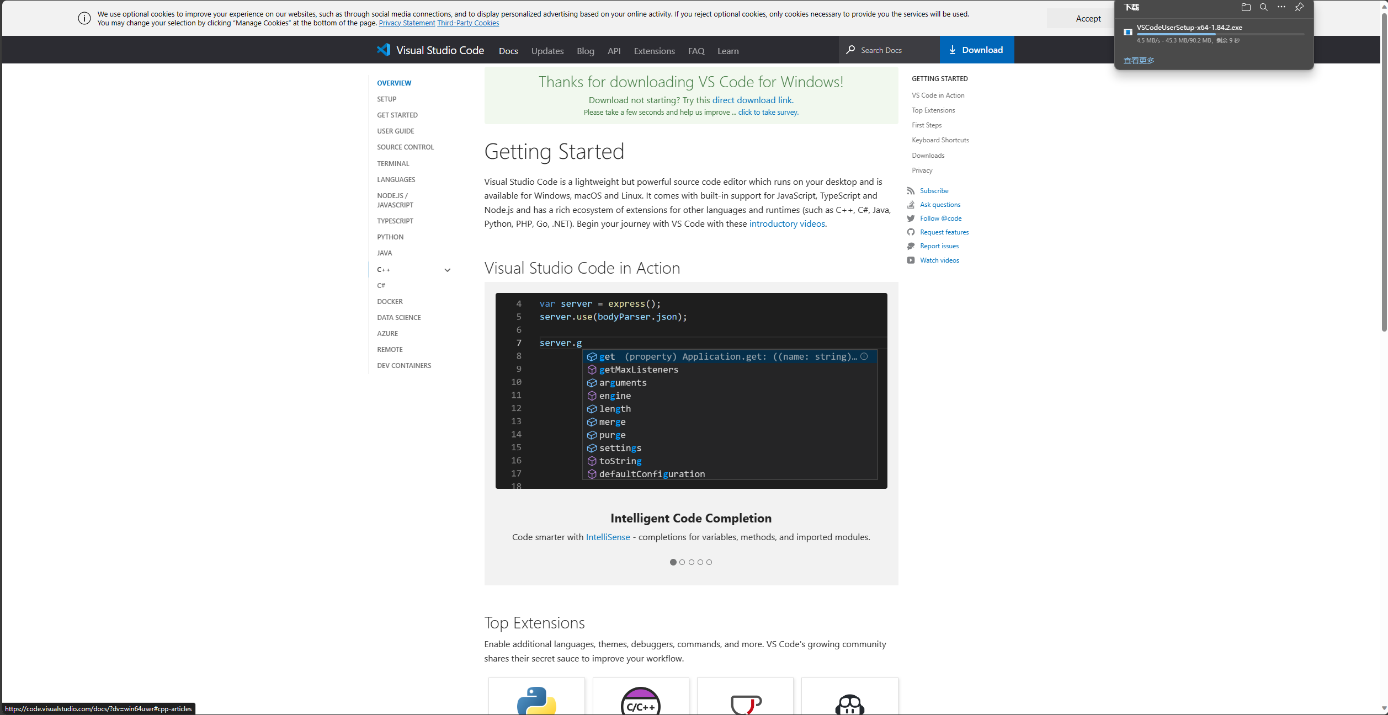Click the Getting Started overview tab
This screenshot has height=715, width=1388.
395,82
